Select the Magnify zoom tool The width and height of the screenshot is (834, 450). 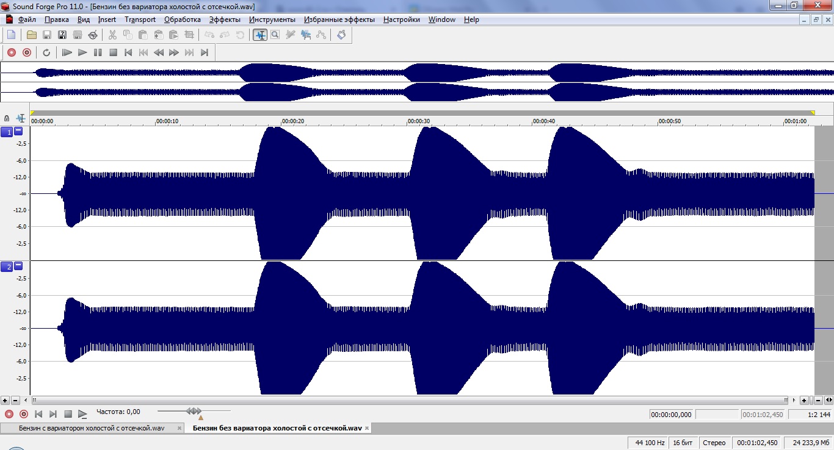click(x=275, y=35)
